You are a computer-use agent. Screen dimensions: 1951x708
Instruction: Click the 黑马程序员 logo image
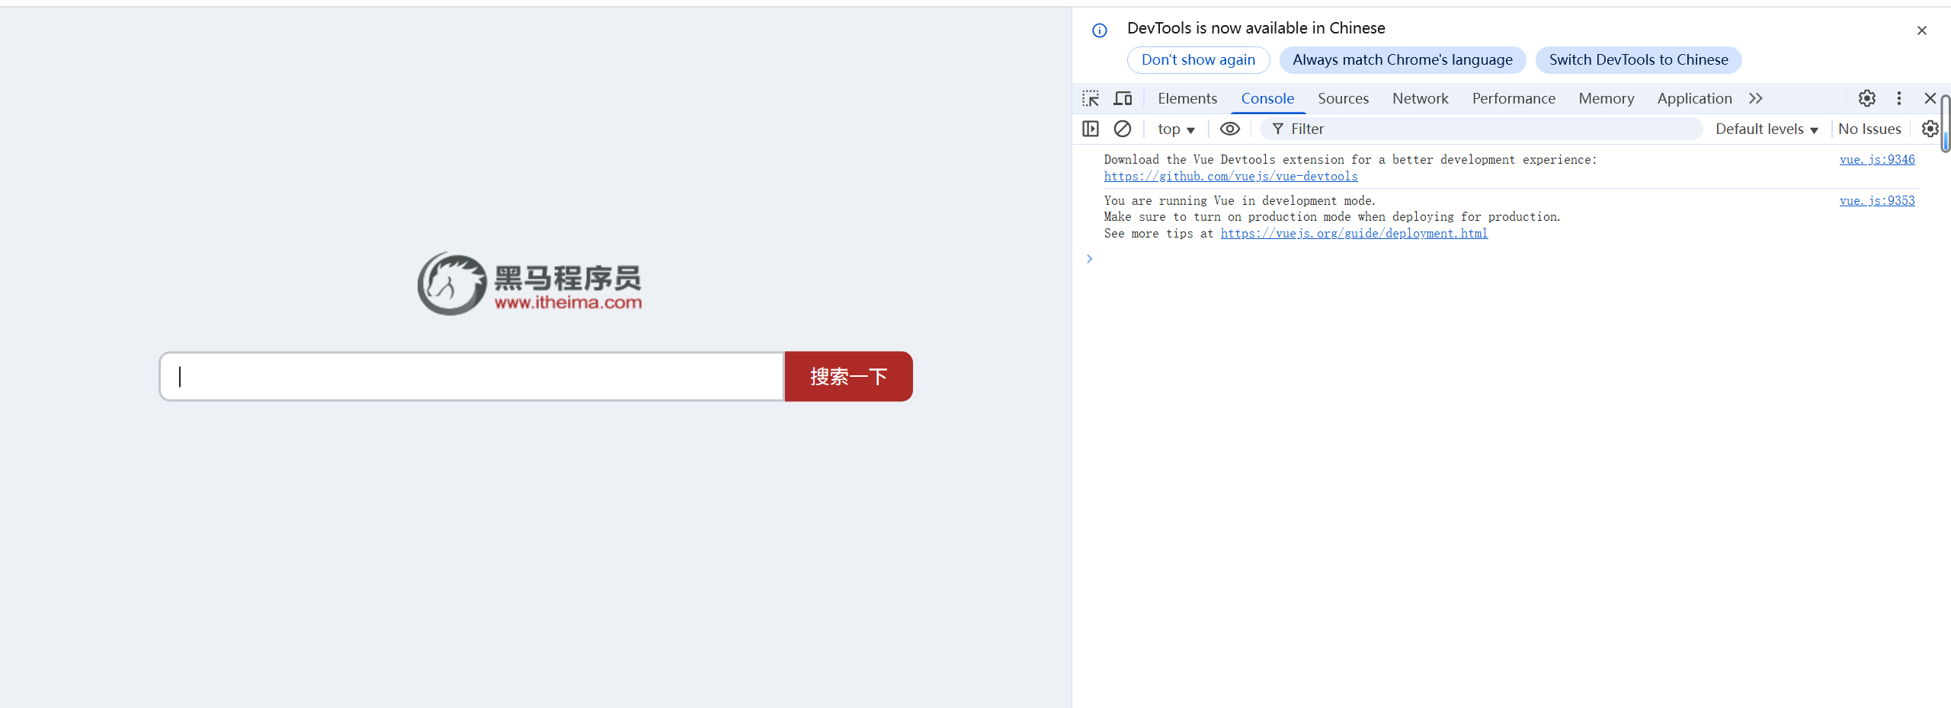530,283
